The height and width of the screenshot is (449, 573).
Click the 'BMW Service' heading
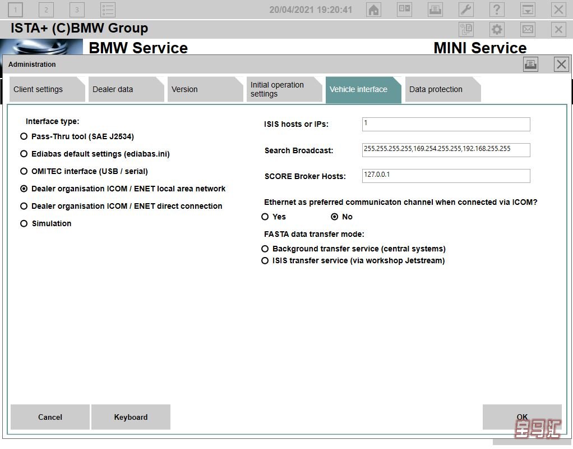pyautogui.click(x=138, y=48)
